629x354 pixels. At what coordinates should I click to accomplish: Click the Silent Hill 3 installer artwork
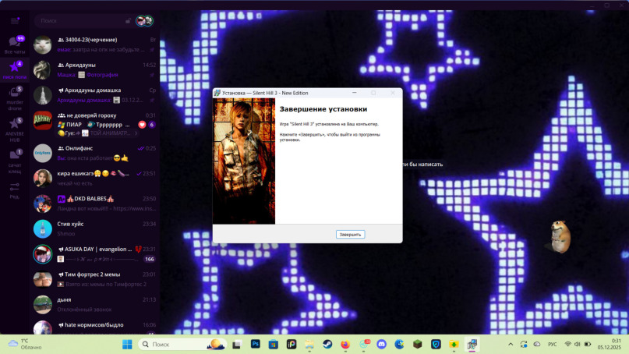click(x=244, y=161)
